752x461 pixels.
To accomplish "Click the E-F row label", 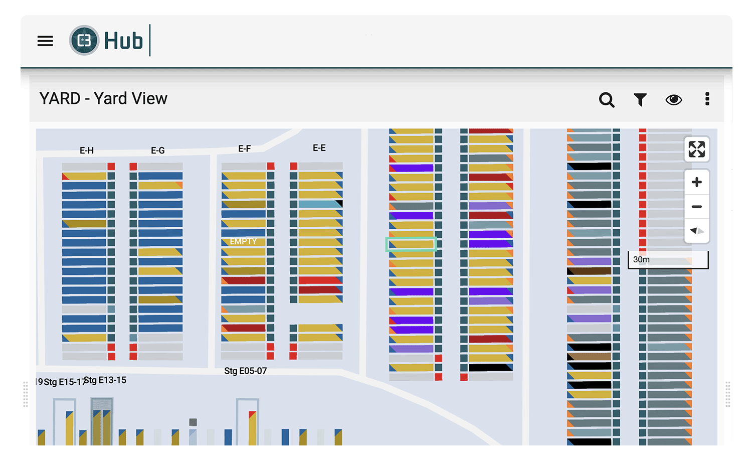I will pyautogui.click(x=245, y=148).
